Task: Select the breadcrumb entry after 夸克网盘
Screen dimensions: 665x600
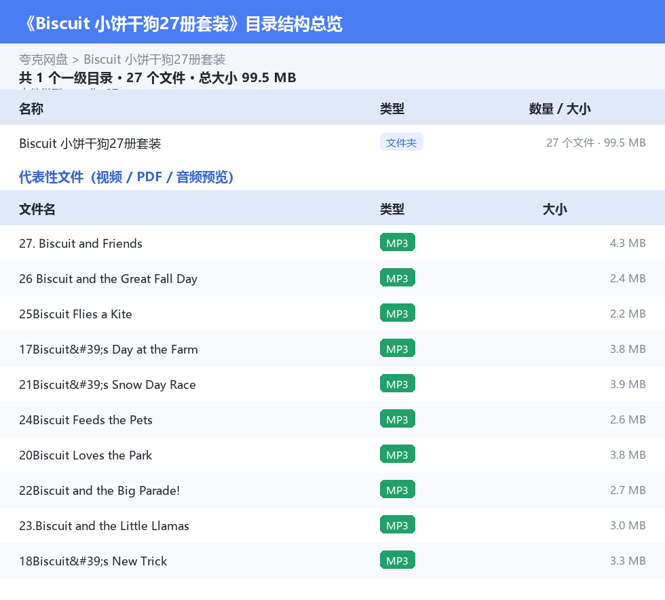Action: tap(155, 60)
